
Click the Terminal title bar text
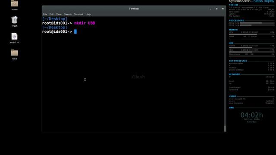134,9
